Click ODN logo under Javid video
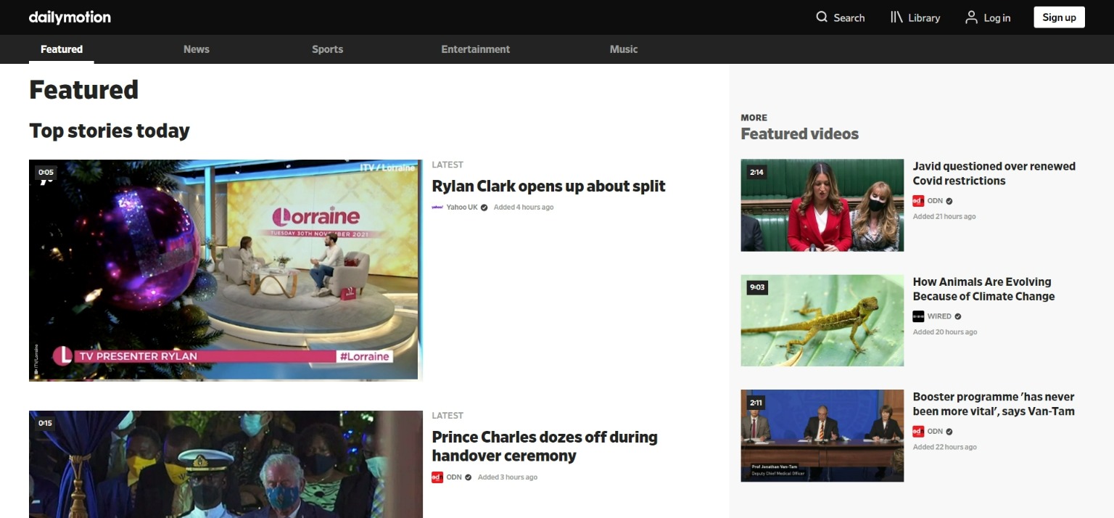This screenshot has height=518, width=1114. coord(918,201)
